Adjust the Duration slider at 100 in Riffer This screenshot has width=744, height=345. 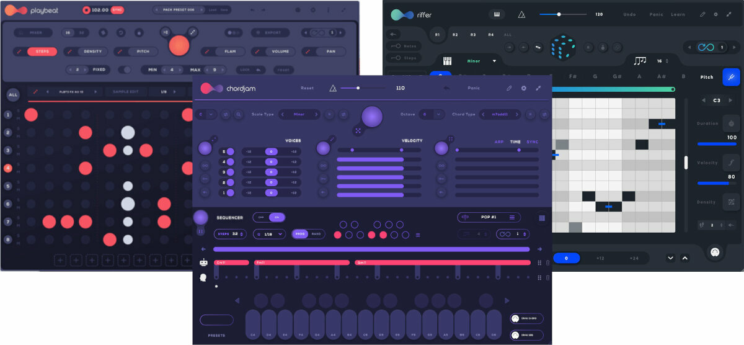(717, 143)
